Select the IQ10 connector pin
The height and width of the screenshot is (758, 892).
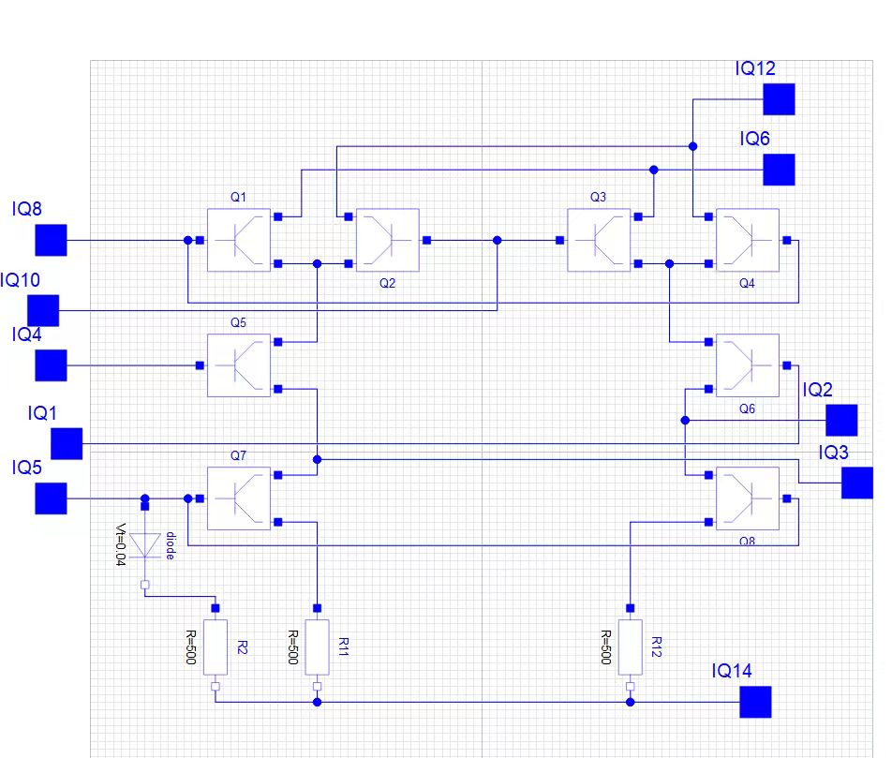tap(43, 311)
